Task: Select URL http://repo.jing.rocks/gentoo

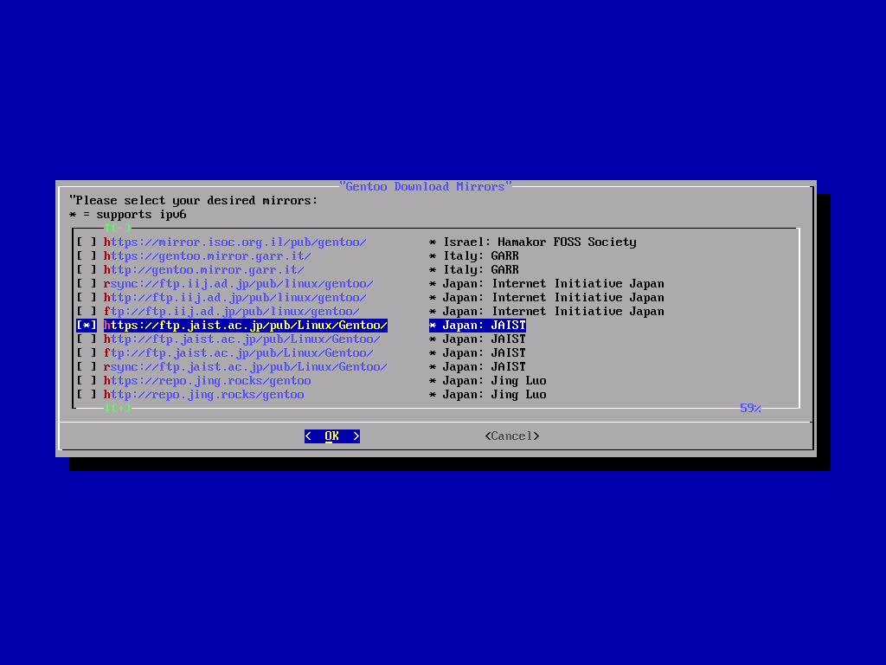Action: [204, 395]
